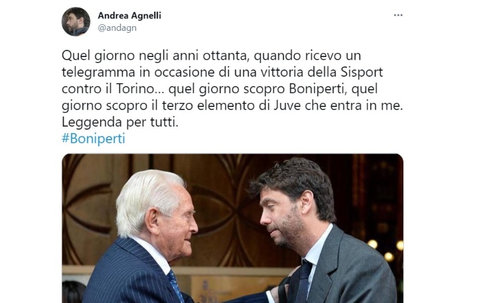Image resolution: width=484 pixels, height=303 pixels.
Task: Click the word "Sisport" in the tweet
Action: coord(362,72)
